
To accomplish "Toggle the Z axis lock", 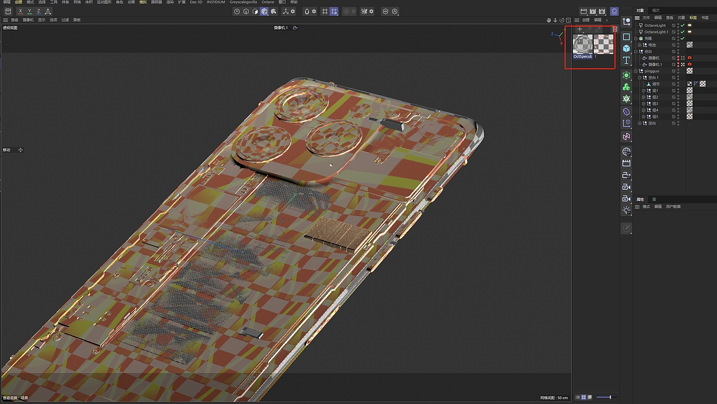I will click(x=39, y=11).
